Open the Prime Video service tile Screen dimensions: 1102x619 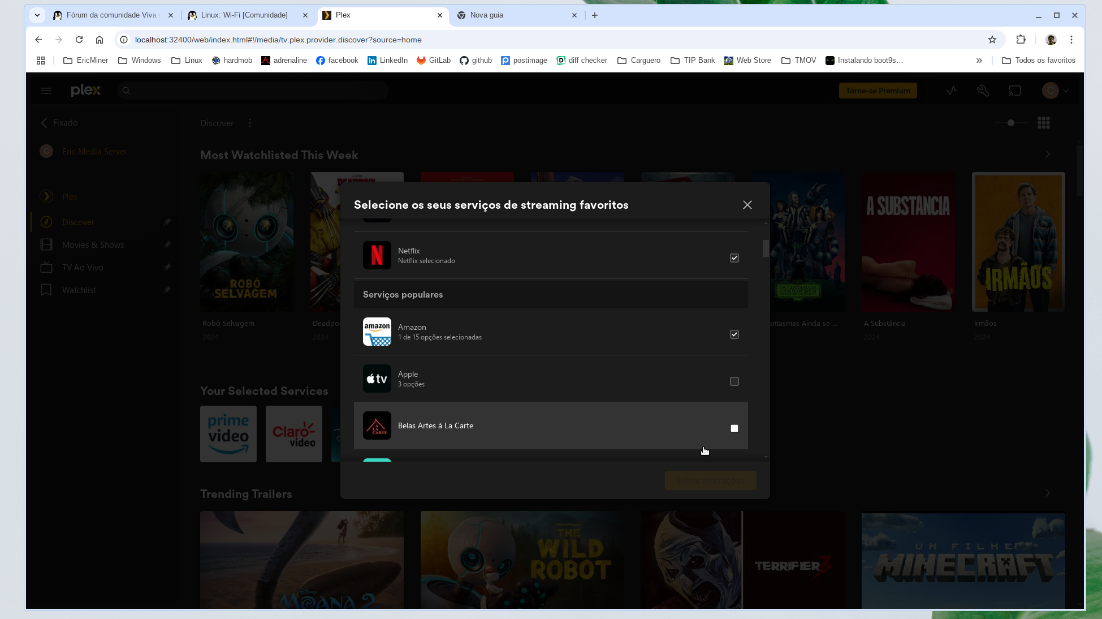coord(228,434)
